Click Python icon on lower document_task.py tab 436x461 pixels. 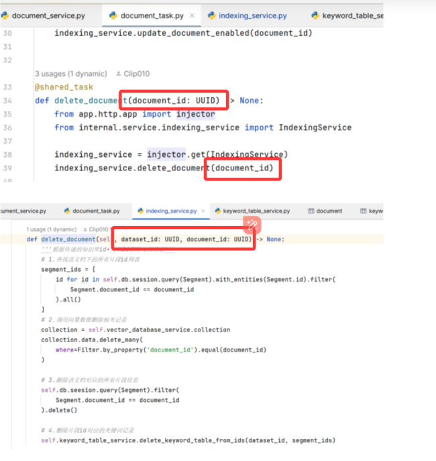[67, 211]
